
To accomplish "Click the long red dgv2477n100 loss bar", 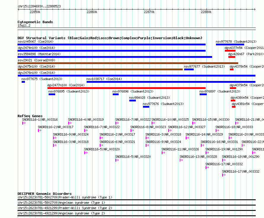I will [126, 88].
